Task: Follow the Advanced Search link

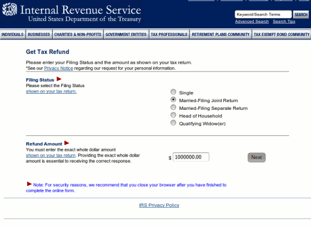Action: pos(252,22)
